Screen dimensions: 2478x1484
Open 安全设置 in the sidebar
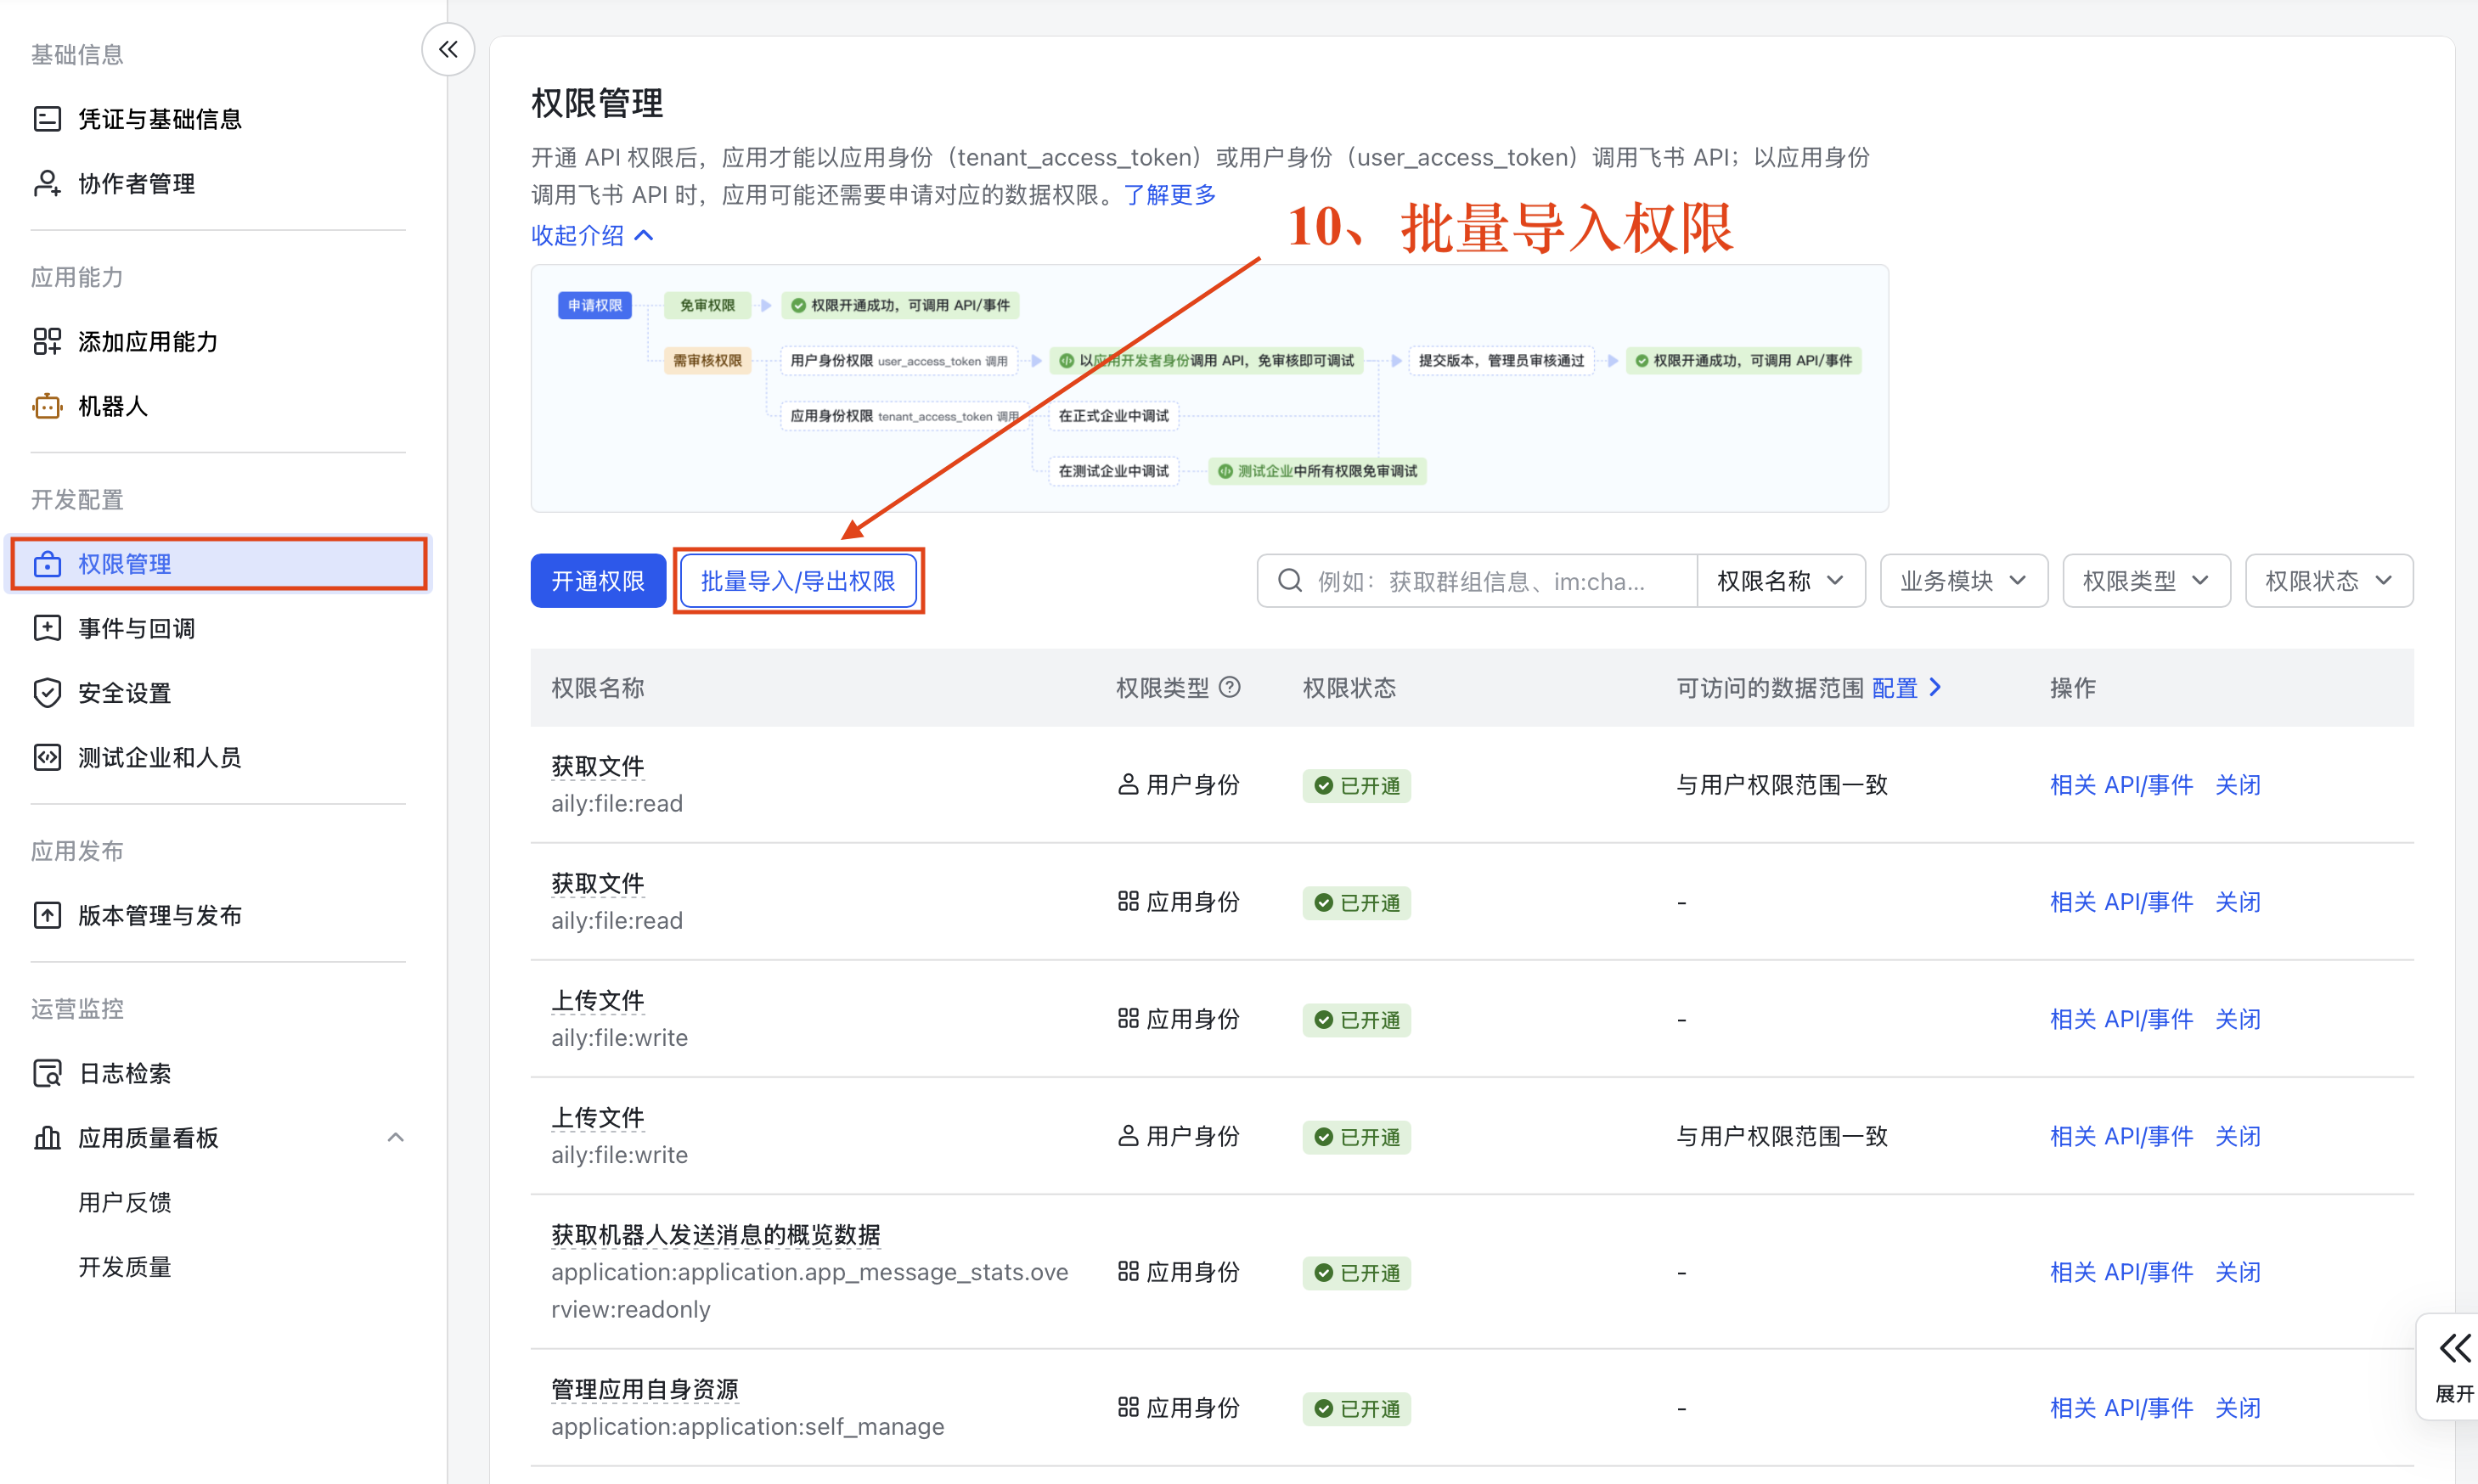[218, 693]
